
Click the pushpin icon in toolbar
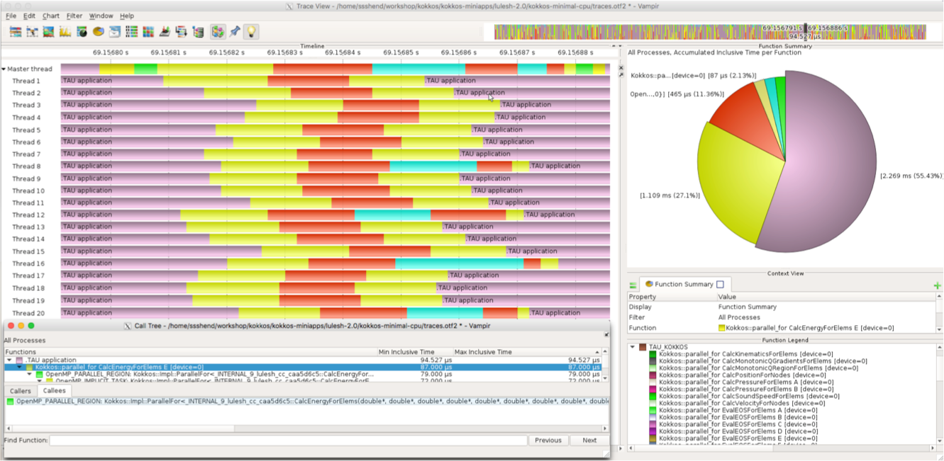pos(235,32)
